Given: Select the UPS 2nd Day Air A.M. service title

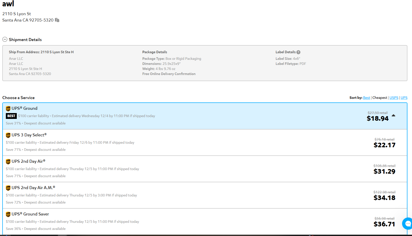Looking at the screenshot, I should tap(33, 188).
